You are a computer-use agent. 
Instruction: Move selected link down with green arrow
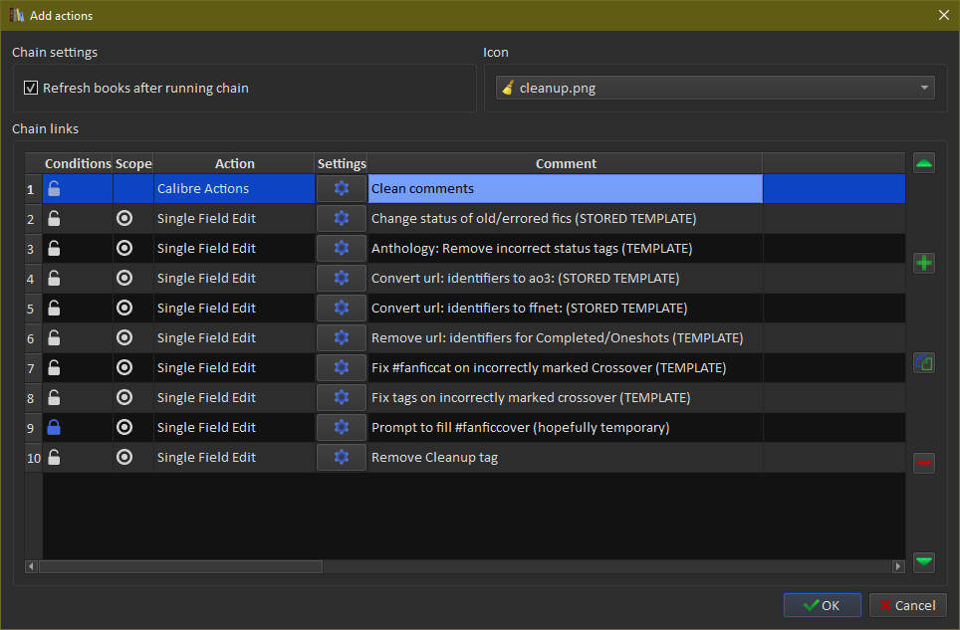click(x=924, y=562)
